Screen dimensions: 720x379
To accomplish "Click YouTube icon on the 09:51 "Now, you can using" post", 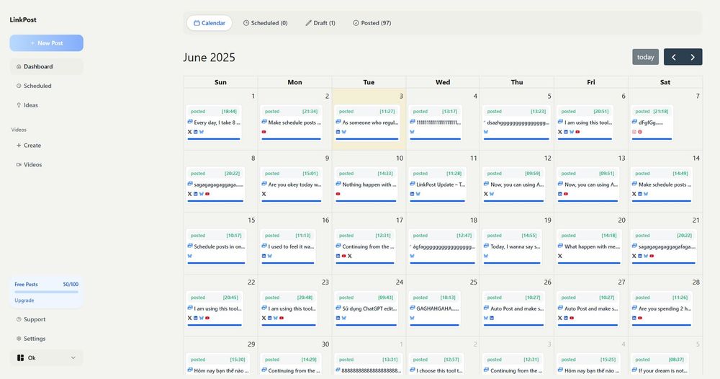I will coord(566,194).
